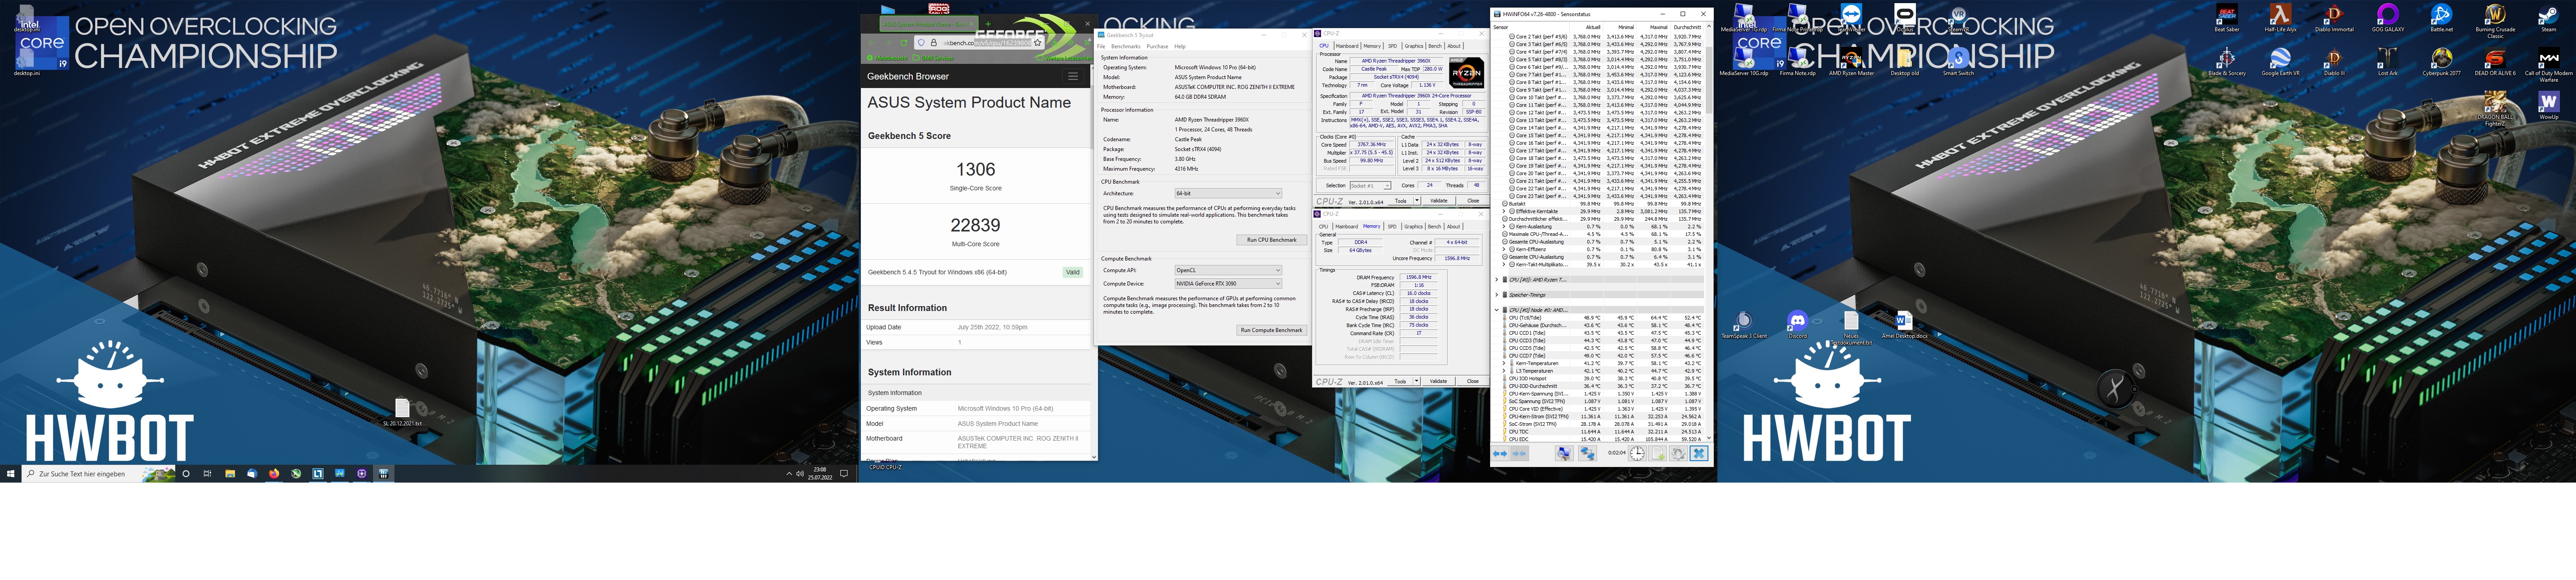Open File menu in Geekbench 5
The image size is (2576, 580).
[x=1101, y=46]
